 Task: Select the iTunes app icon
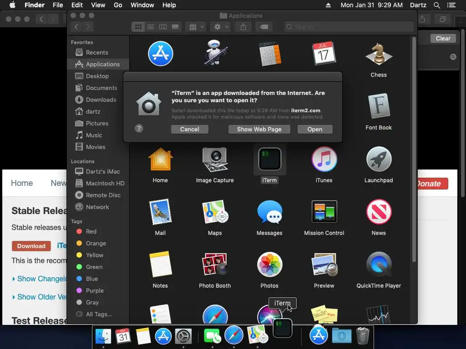pyautogui.click(x=324, y=160)
